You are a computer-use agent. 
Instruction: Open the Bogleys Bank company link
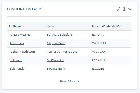56,69
